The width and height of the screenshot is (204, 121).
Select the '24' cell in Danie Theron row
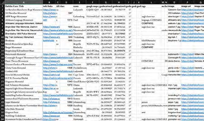(166, 61)
